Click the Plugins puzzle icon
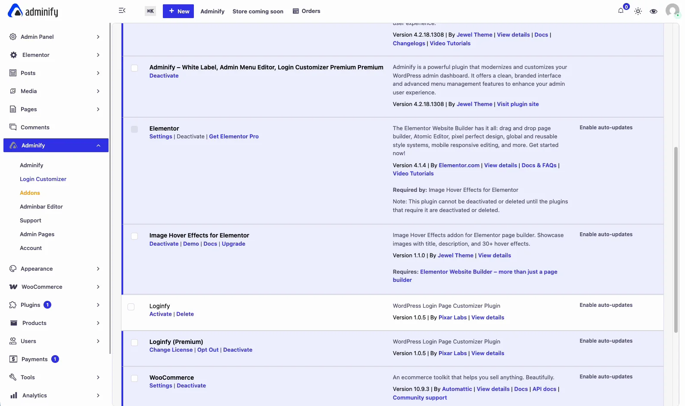The image size is (685, 406). point(13,305)
